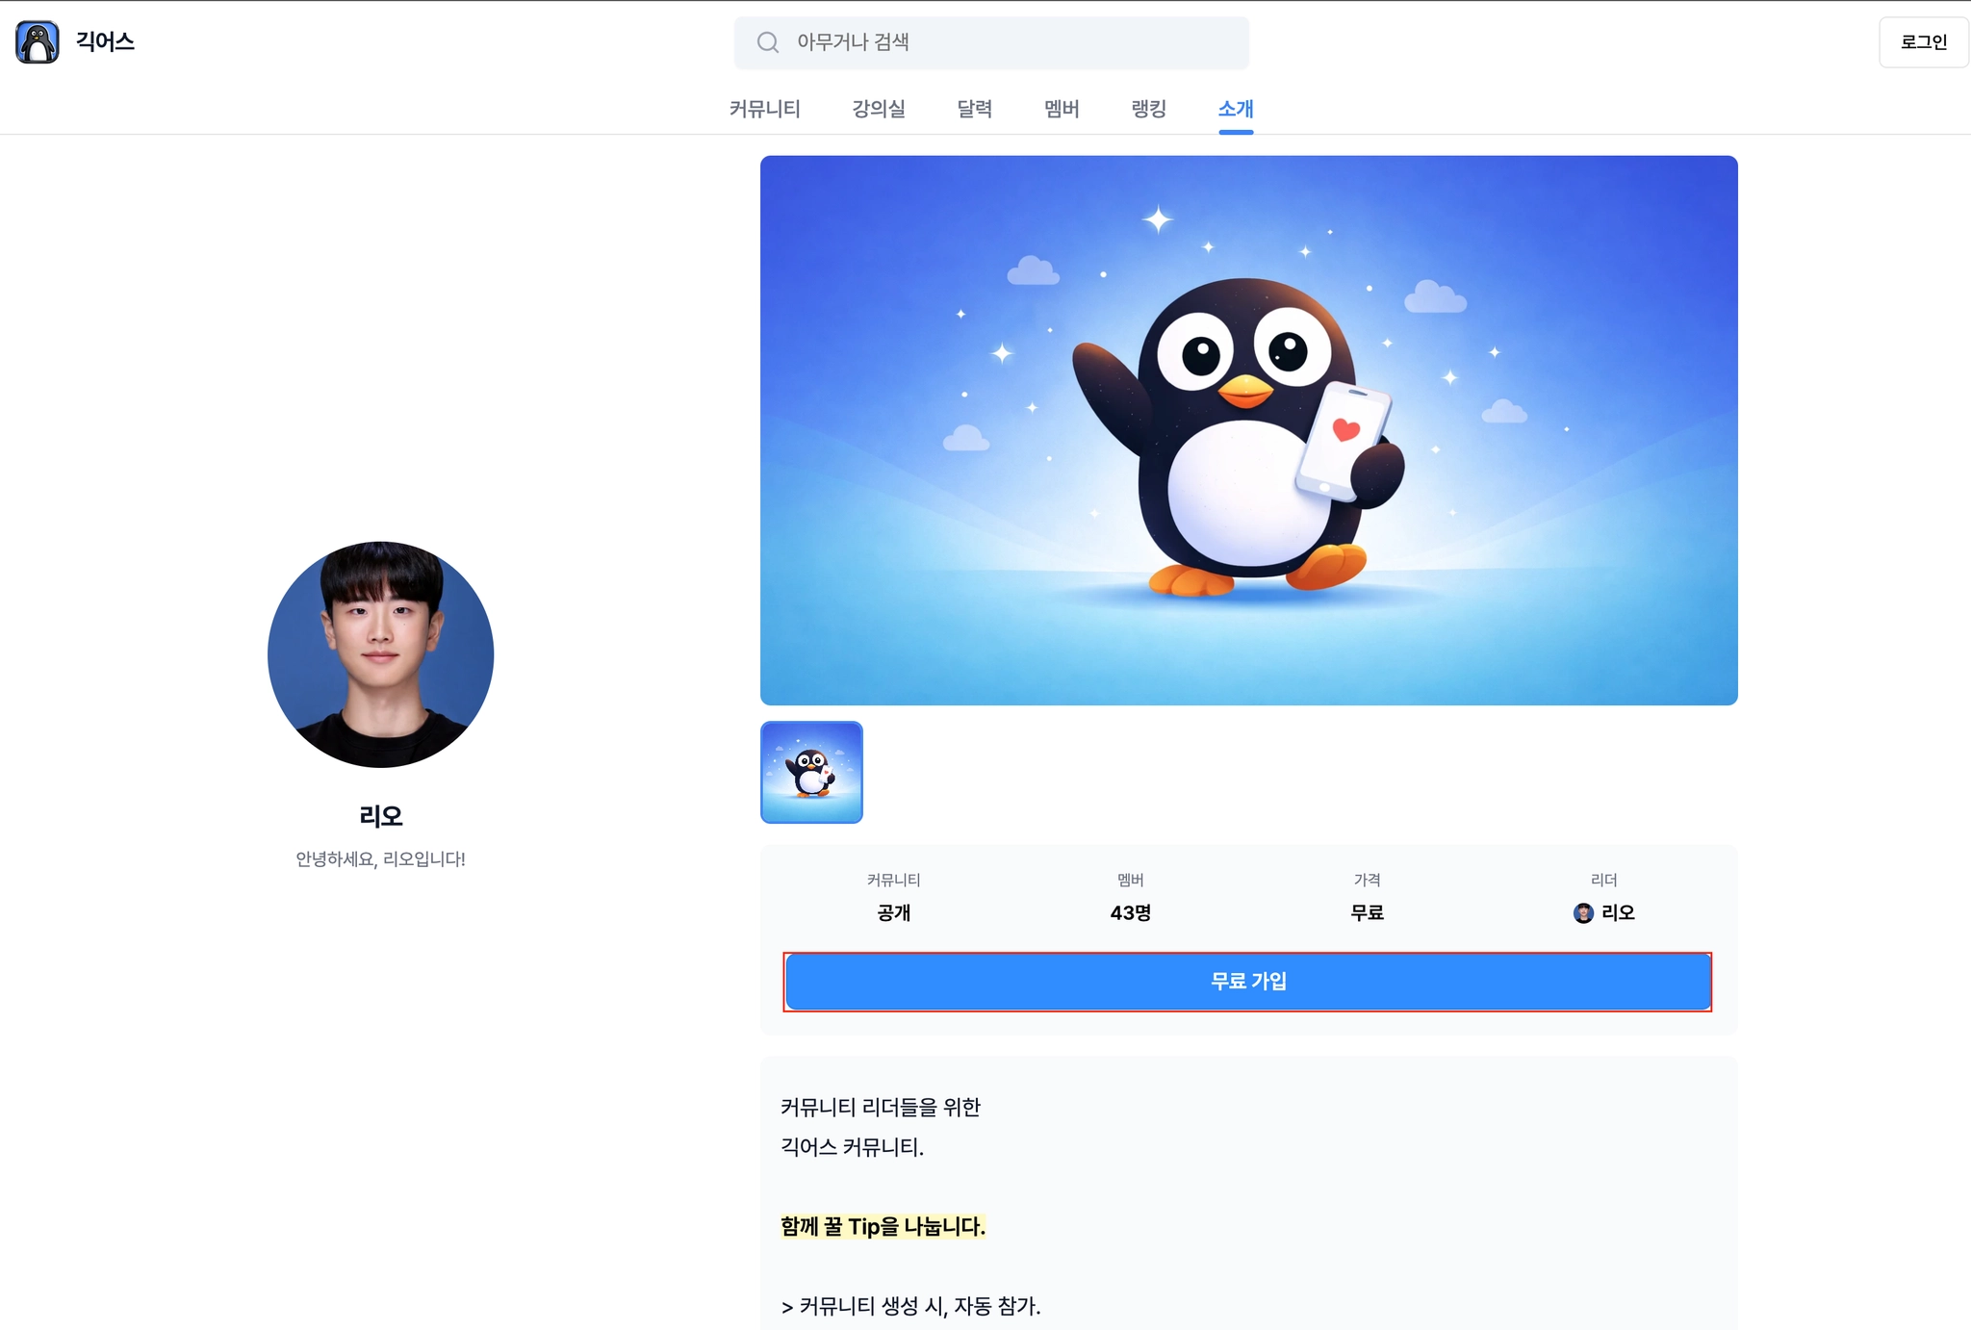The width and height of the screenshot is (1971, 1330).
Task: Click the 무료 가입 button
Action: point(1247,982)
